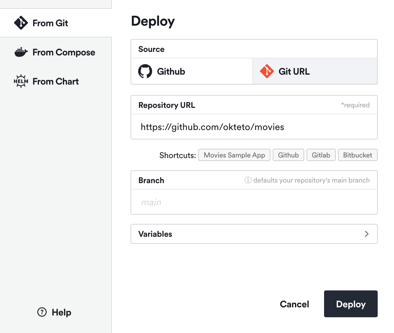Click the Docker whale icon beside From Compose
394x333 pixels.
tap(21, 52)
